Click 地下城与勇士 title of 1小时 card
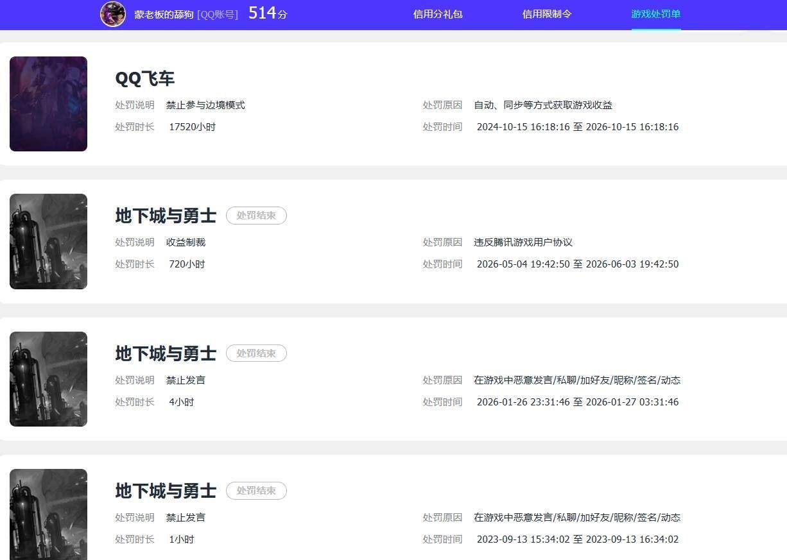 [166, 491]
